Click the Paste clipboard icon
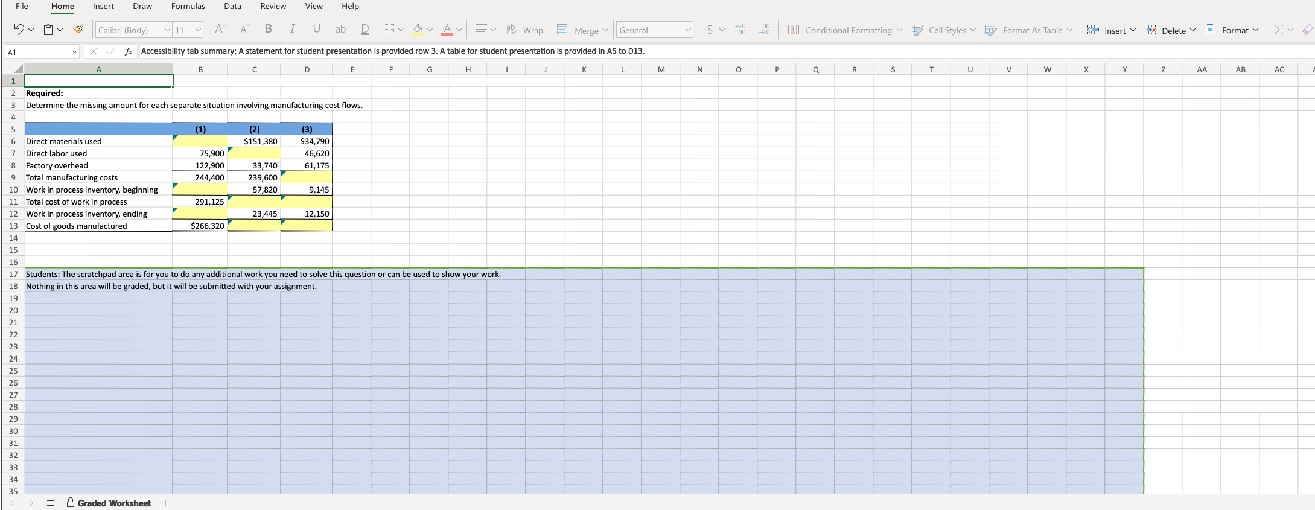 [49, 30]
